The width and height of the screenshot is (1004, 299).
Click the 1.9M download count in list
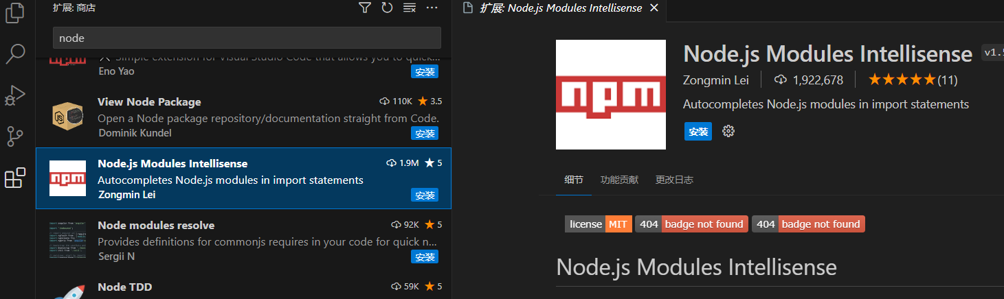403,163
